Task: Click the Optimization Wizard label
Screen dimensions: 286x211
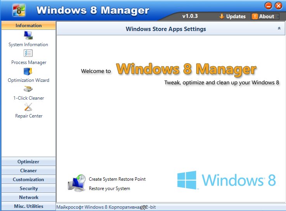Action: tap(28, 80)
